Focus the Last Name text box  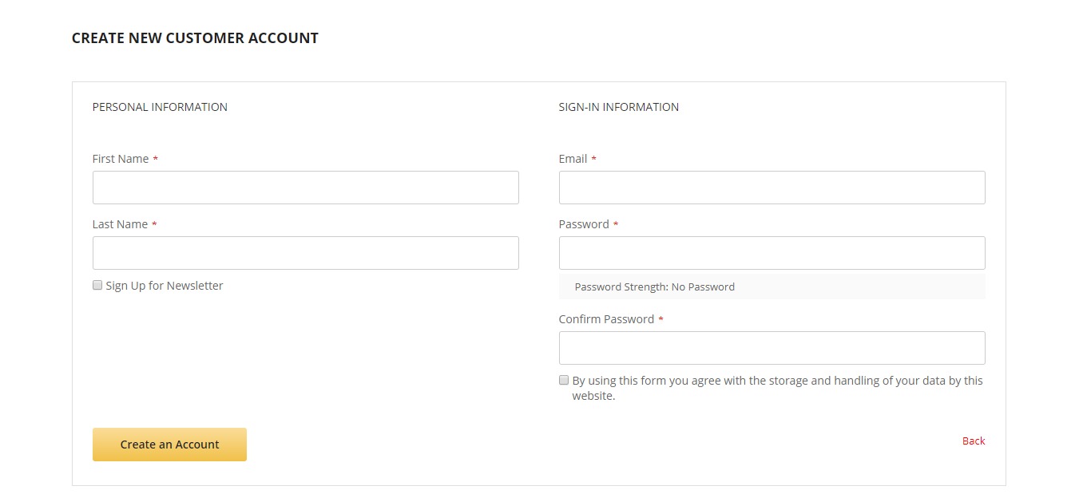tap(305, 253)
